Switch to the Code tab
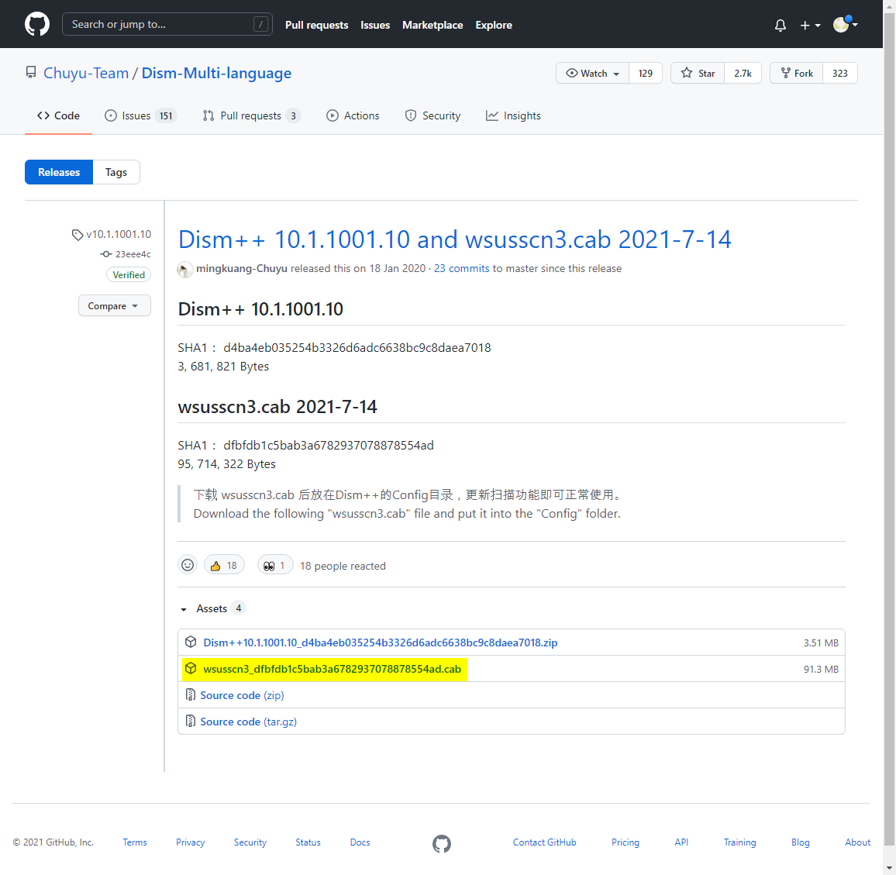Image resolution: width=896 pixels, height=875 pixels. tap(58, 115)
